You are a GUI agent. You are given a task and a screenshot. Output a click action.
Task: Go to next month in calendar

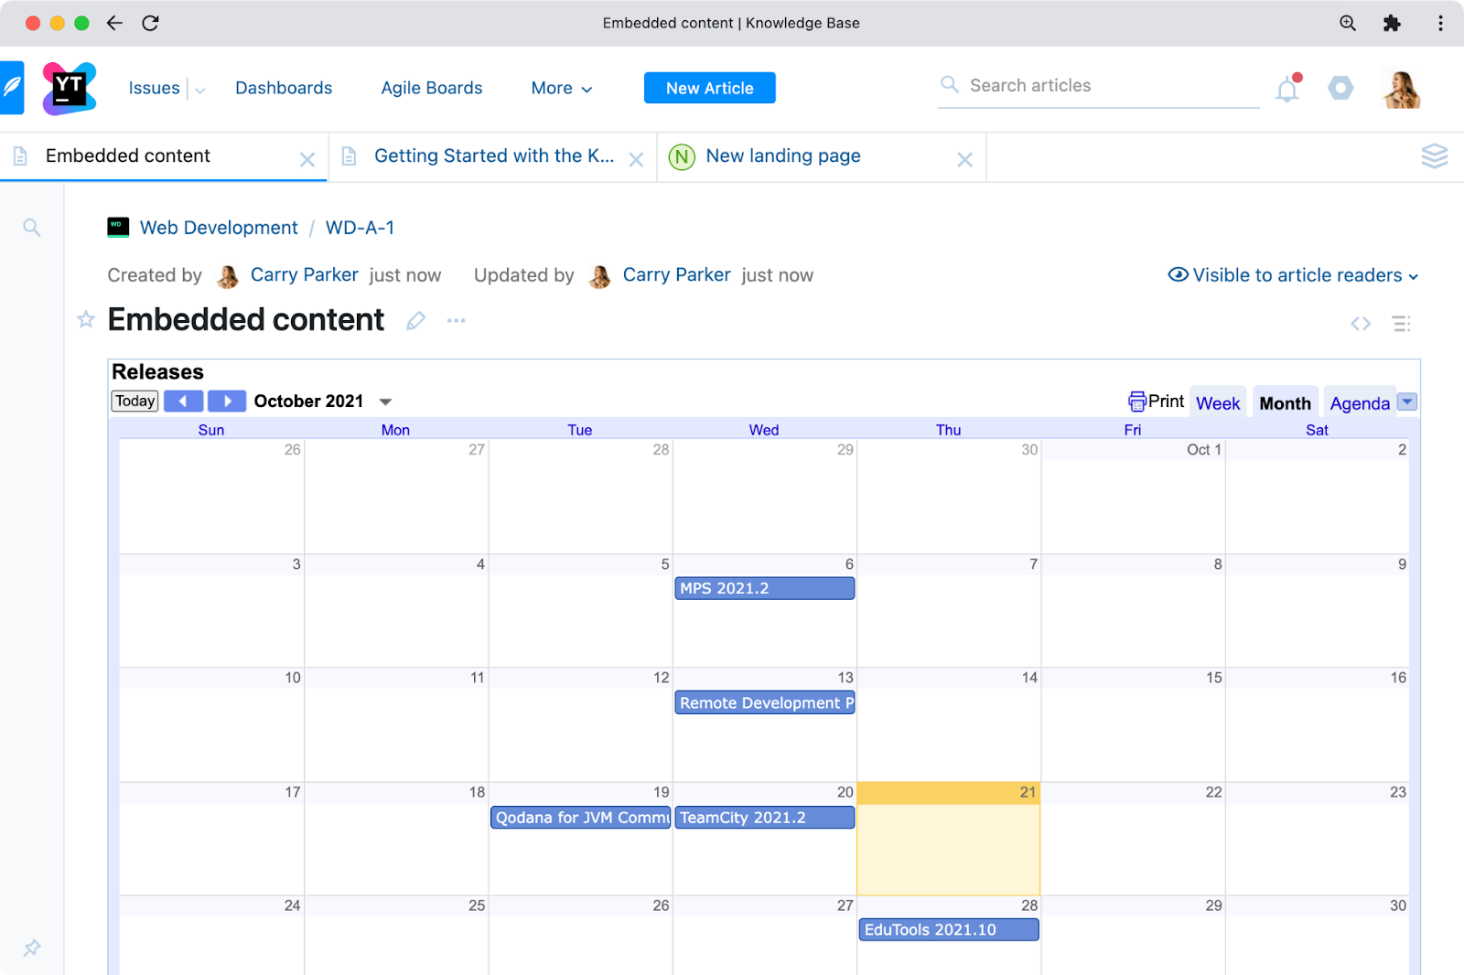point(227,401)
